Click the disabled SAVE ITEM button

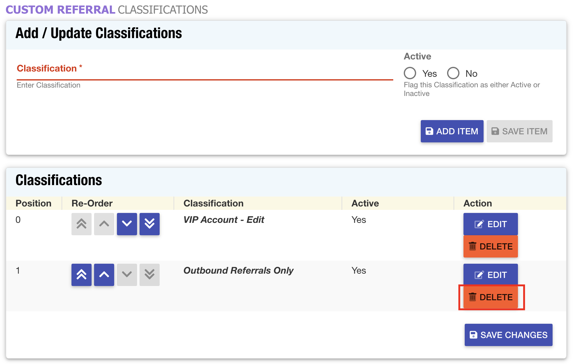click(x=519, y=131)
